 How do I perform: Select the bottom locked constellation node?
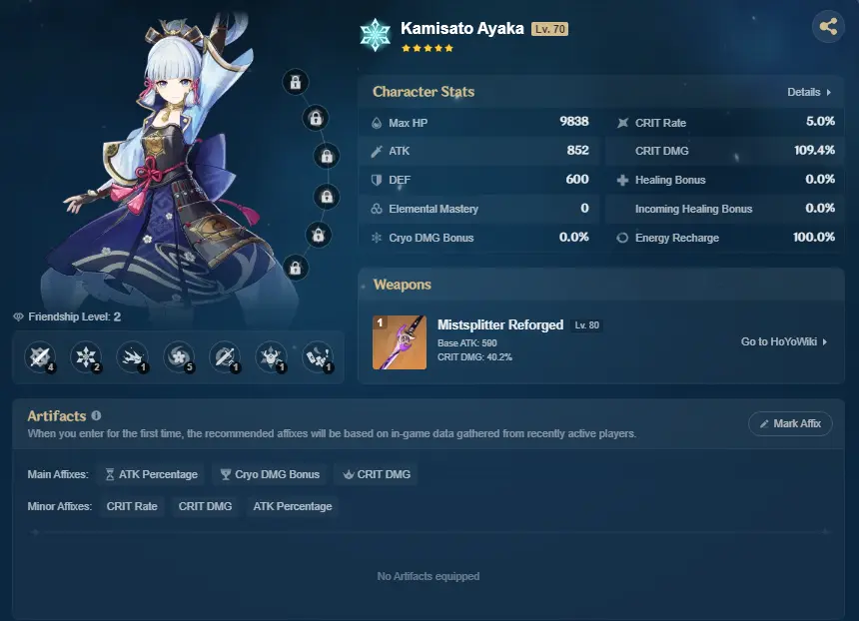[296, 268]
